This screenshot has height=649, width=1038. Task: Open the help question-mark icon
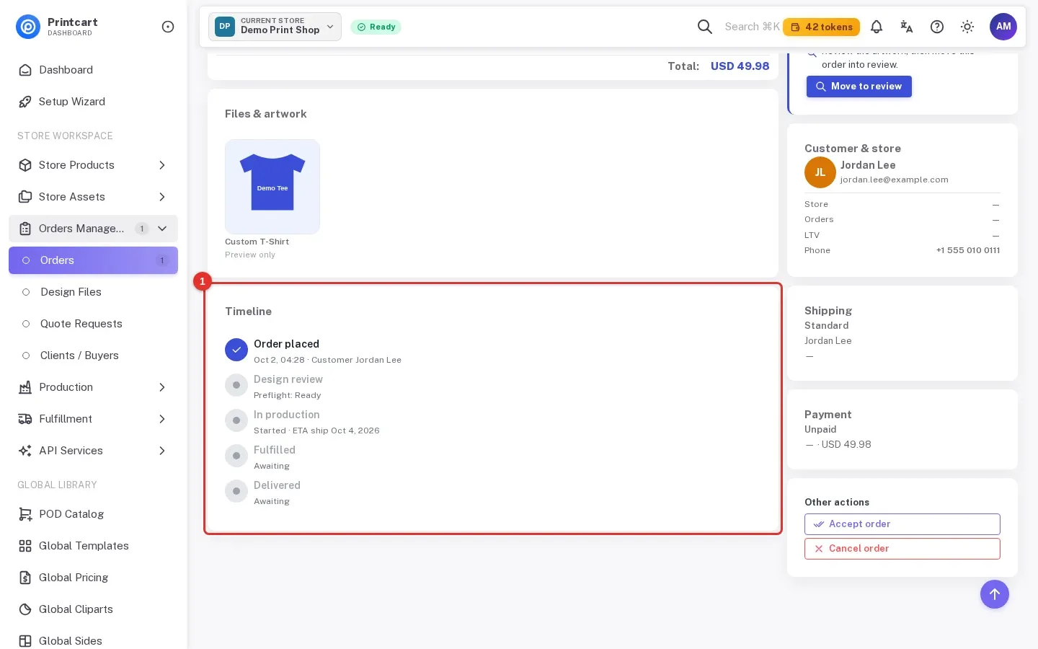[937, 27]
